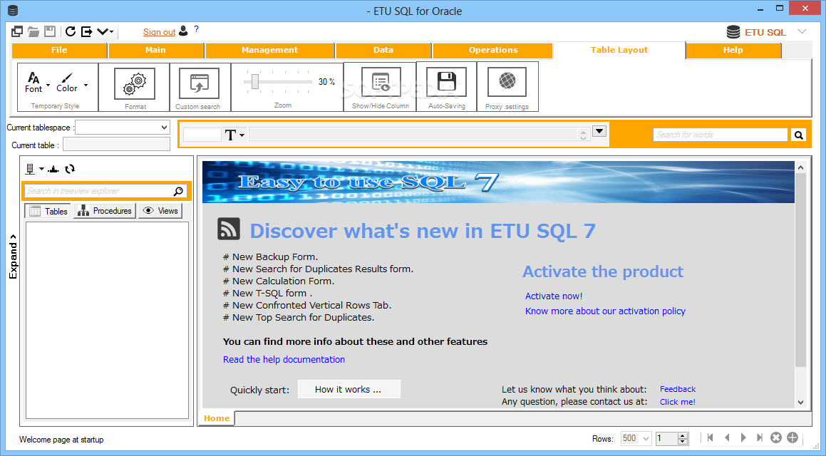This screenshot has height=456, width=826.
Task: Click the Show/Hide Column icon
Action: (x=381, y=82)
